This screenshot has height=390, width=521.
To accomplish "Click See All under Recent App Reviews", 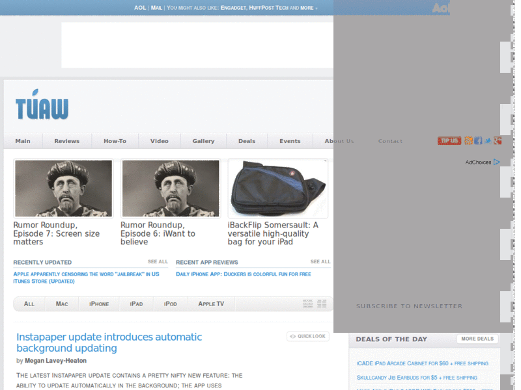I will tap(320, 262).
